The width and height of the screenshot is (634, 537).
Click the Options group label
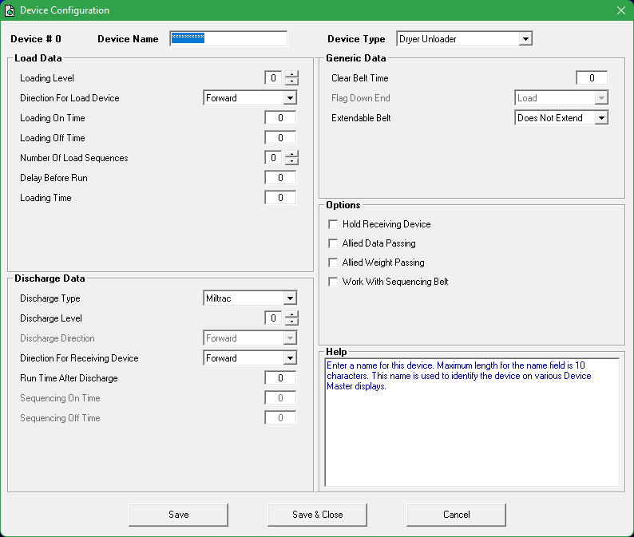[343, 205]
